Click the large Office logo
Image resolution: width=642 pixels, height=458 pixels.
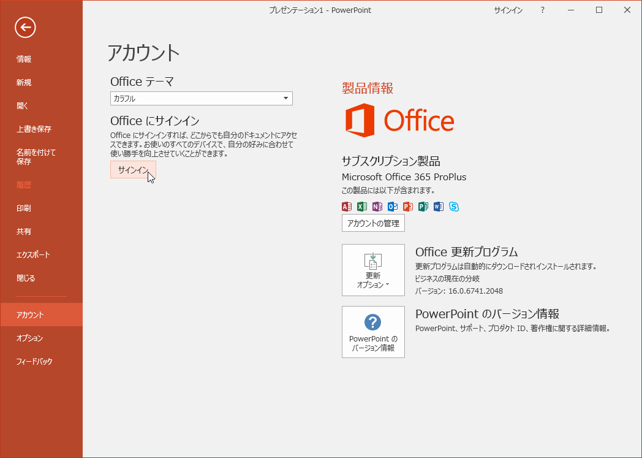(399, 120)
